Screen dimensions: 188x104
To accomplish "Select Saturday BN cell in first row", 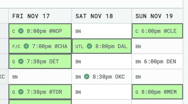I will click(102, 31).
